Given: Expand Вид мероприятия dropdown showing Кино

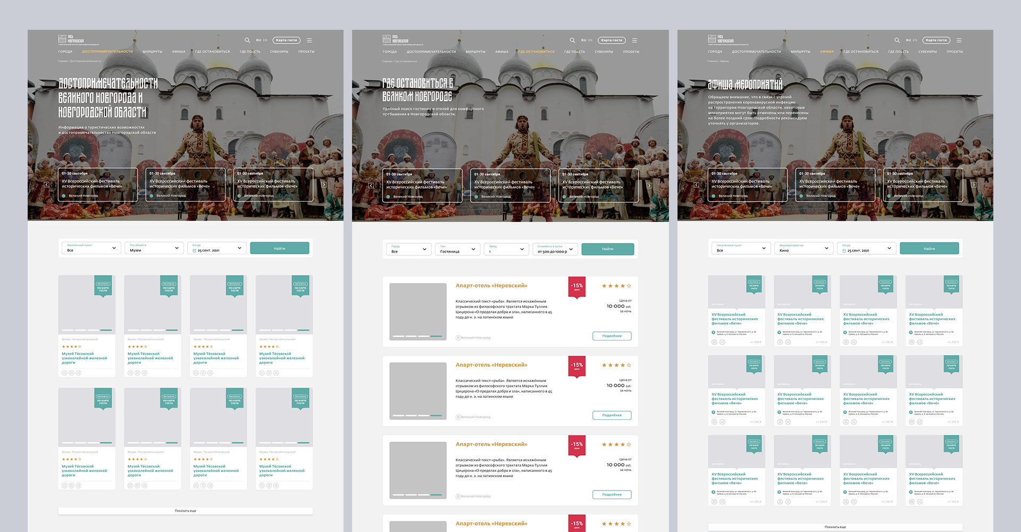Looking at the screenshot, I should (804, 248).
